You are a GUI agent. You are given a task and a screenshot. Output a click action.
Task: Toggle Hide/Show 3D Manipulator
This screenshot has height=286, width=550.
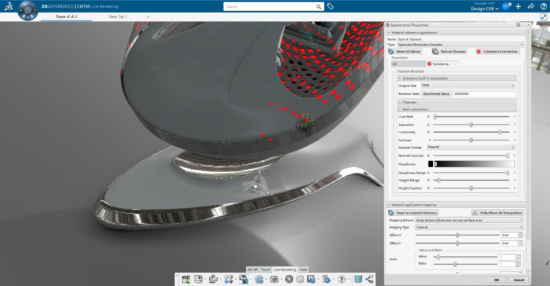coord(497,212)
